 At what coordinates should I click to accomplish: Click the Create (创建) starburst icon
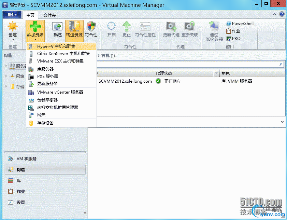point(12,26)
